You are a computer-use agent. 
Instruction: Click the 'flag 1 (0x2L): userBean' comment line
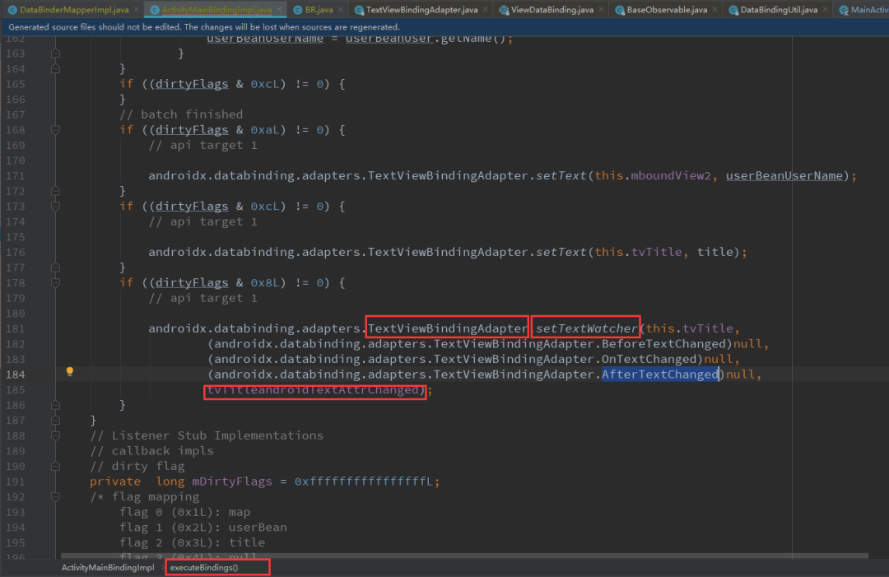(x=203, y=527)
